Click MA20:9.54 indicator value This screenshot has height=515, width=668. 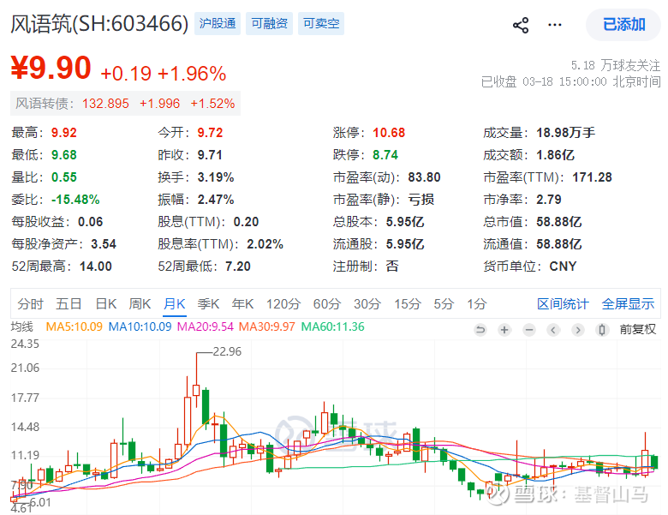[206, 327]
